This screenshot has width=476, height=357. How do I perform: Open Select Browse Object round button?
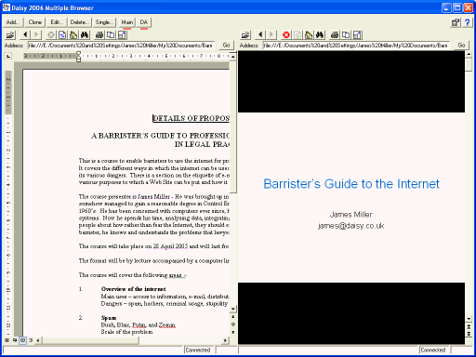233,324
